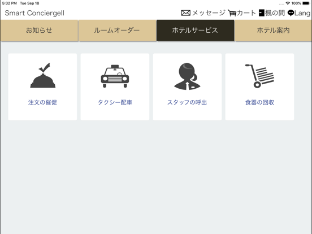Open the カート link

point(246,13)
